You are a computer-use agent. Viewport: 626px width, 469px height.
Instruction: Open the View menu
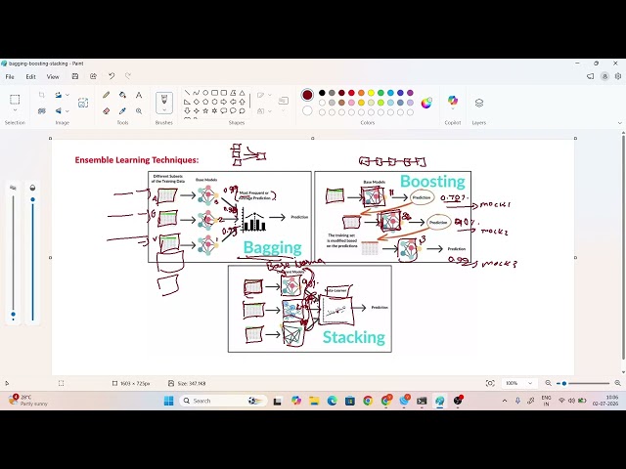53,76
